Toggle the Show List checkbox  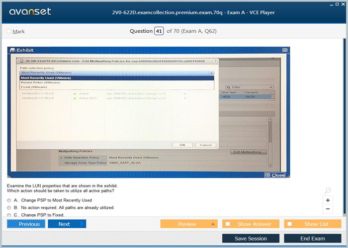pyautogui.click(x=290, y=224)
